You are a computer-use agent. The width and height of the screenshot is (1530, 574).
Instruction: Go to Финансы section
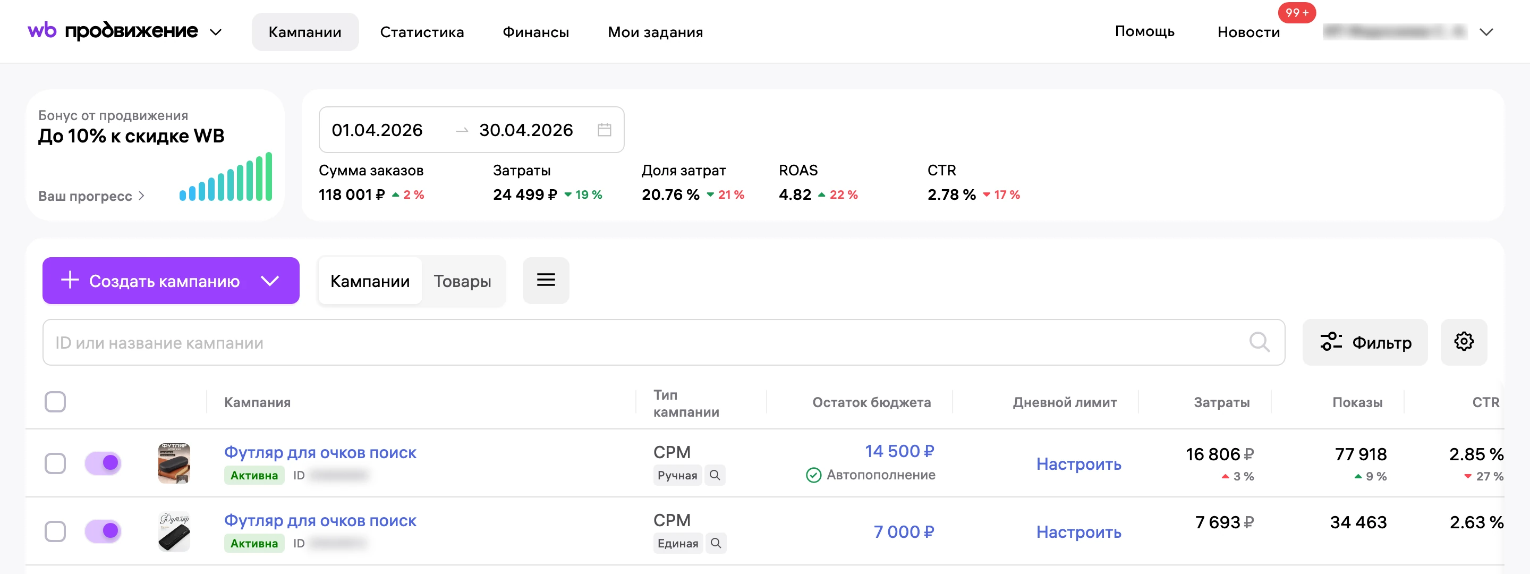[535, 32]
